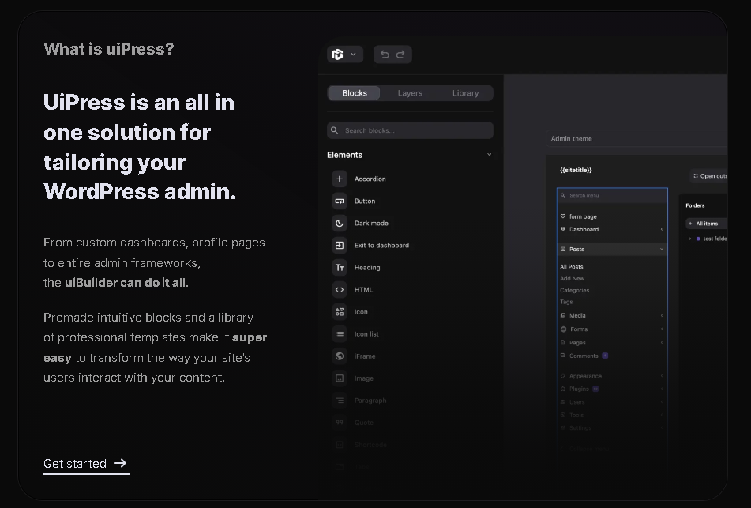Expand the Dashboard submenu chevron
Viewport: 751px width, 508px height.
coord(662,230)
